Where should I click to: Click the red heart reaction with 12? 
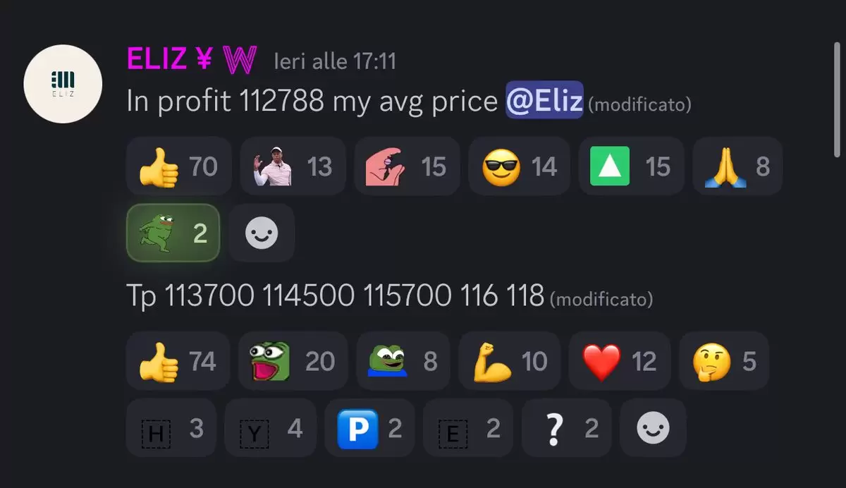pos(620,361)
